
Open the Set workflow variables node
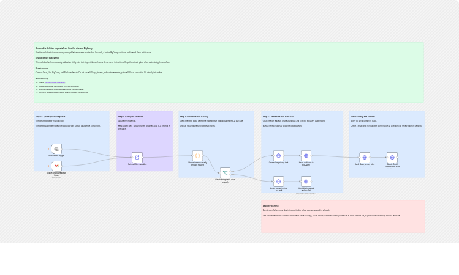click(137, 157)
